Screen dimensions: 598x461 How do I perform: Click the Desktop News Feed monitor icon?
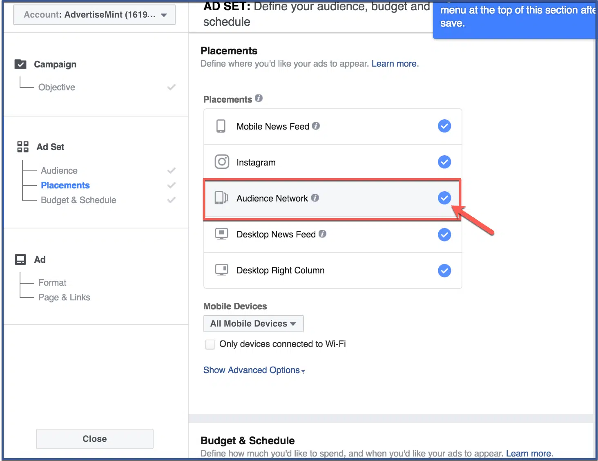[221, 234]
